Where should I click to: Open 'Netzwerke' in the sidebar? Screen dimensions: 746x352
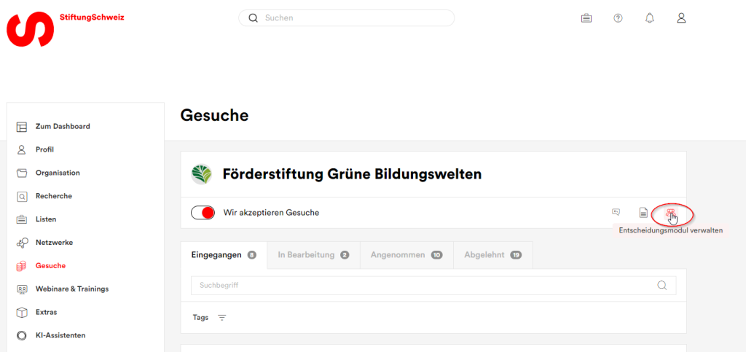pos(54,242)
